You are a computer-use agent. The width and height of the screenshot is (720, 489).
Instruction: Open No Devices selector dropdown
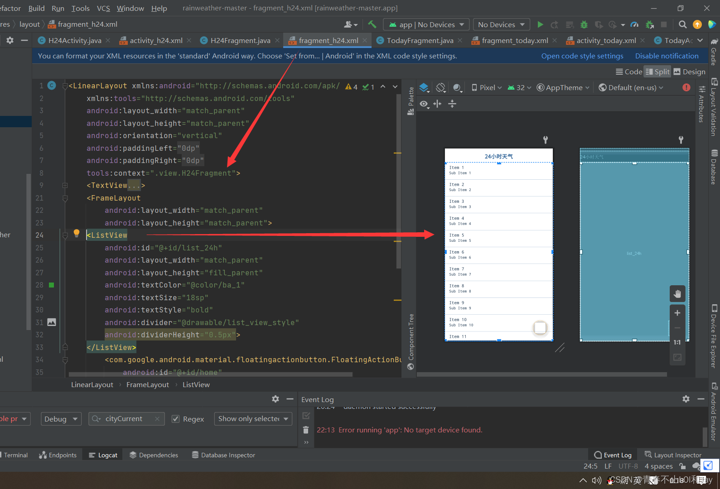[502, 24]
